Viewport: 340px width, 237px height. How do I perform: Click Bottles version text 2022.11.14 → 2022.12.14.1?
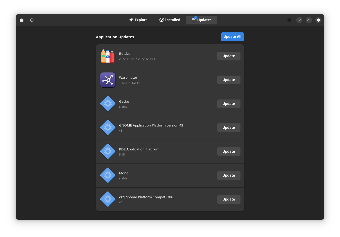[137, 59]
